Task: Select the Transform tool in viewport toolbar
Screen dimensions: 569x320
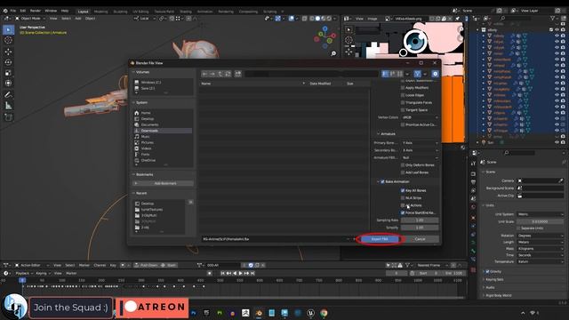Action: pos(8,83)
